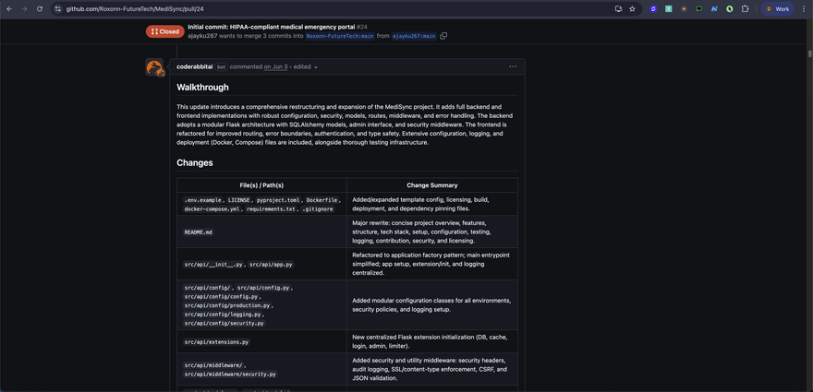The image size is (813, 392).
Task: Click the ajayku267 author link
Action: click(202, 36)
